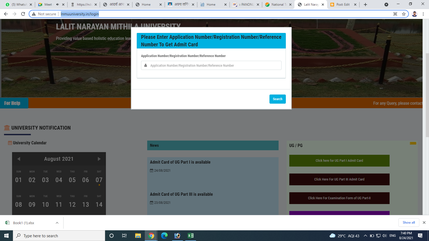Switch to the Post: Edit tab
Image resolution: width=429 pixels, height=241 pixels.
point(343,5)
